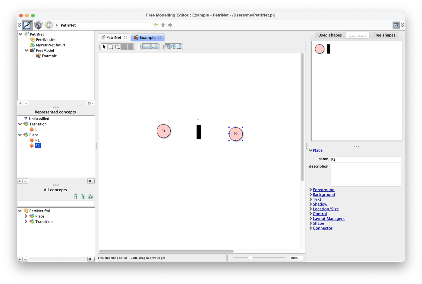
Task: Collapse the PetriNet project tree node
Action: [x=20, y=34]
